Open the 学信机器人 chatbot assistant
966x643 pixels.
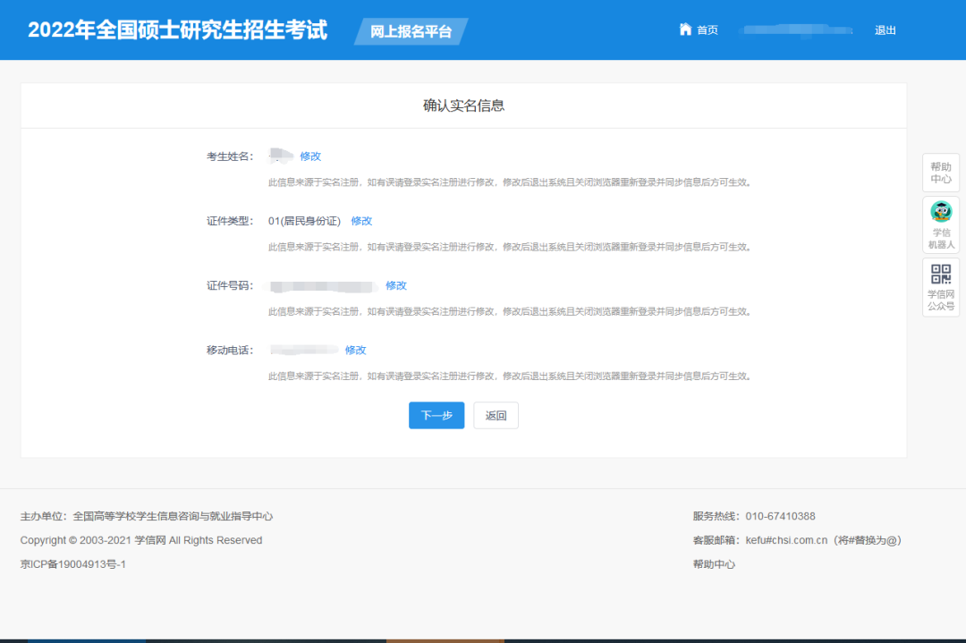pos(940,224)
